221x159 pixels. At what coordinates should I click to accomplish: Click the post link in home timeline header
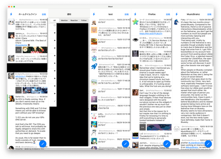click(x=44, y=14)
